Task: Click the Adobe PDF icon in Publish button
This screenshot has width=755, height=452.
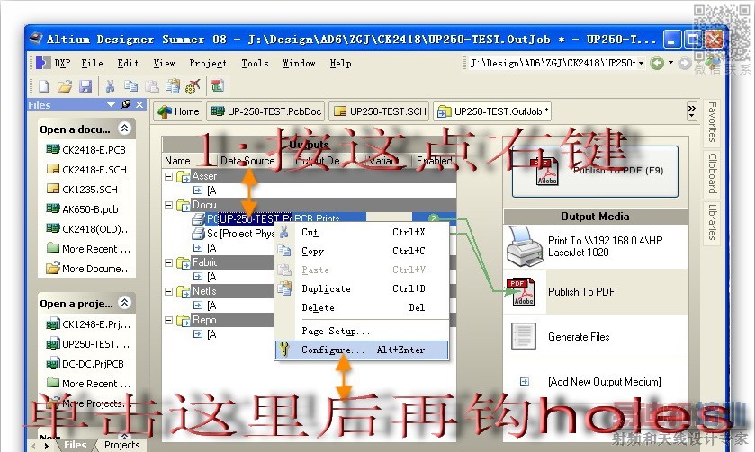Action: 546,172
